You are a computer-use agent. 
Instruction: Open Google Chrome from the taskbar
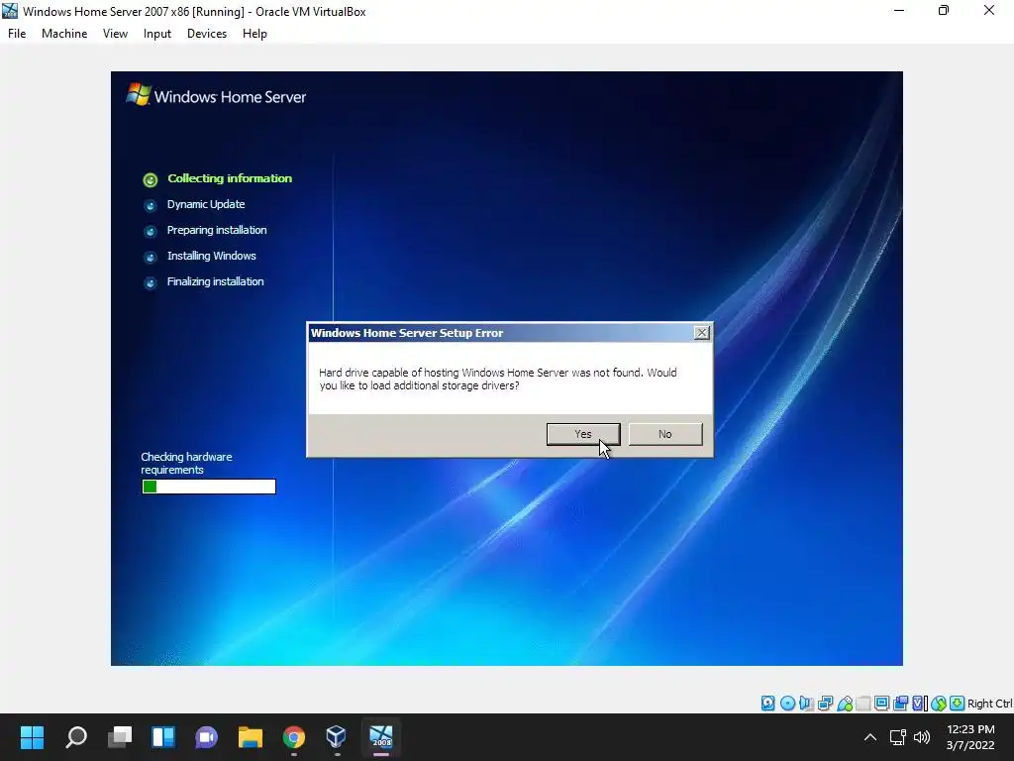293,737
